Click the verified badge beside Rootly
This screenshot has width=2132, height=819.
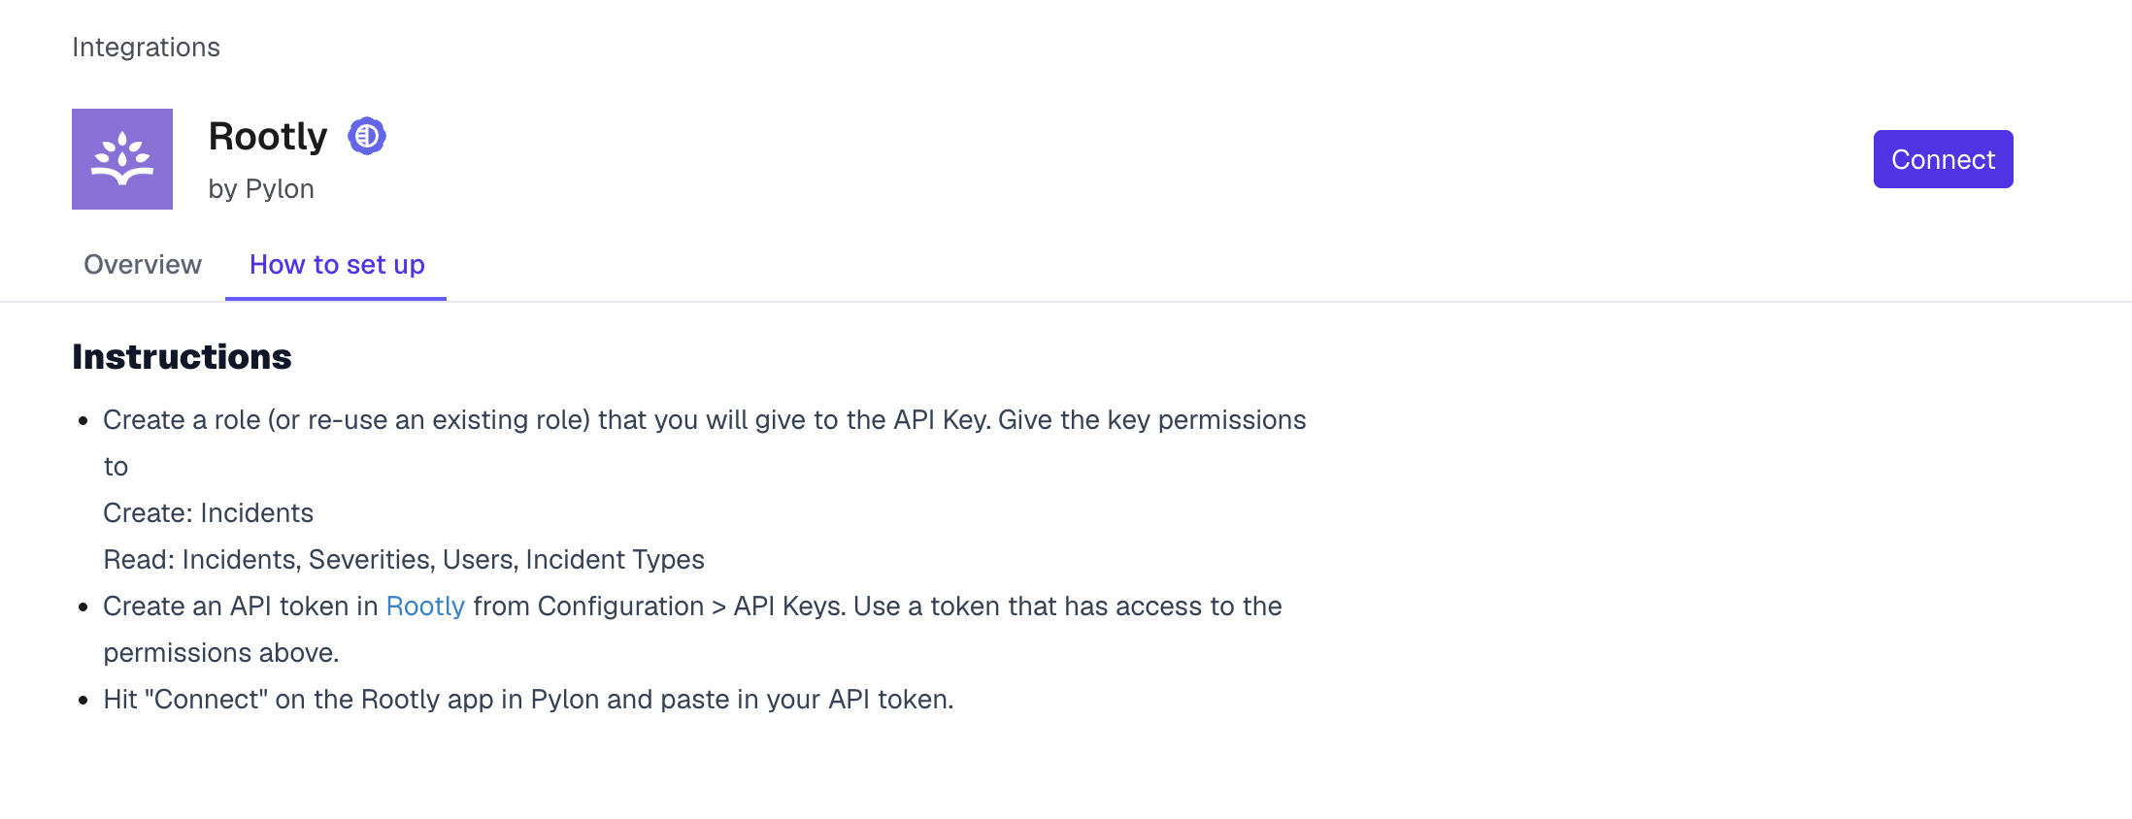[x=367, y=136]
